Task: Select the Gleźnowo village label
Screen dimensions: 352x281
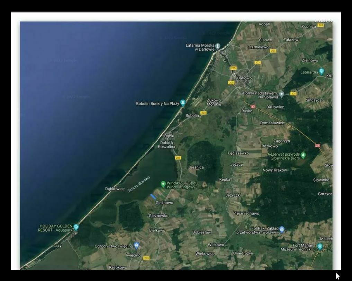Action: pyautogui.click(x=164, y=203)
